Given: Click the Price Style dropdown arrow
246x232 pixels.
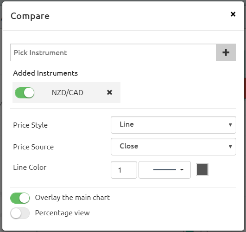Looking at the screenshot, I should (x=230, y=125).
